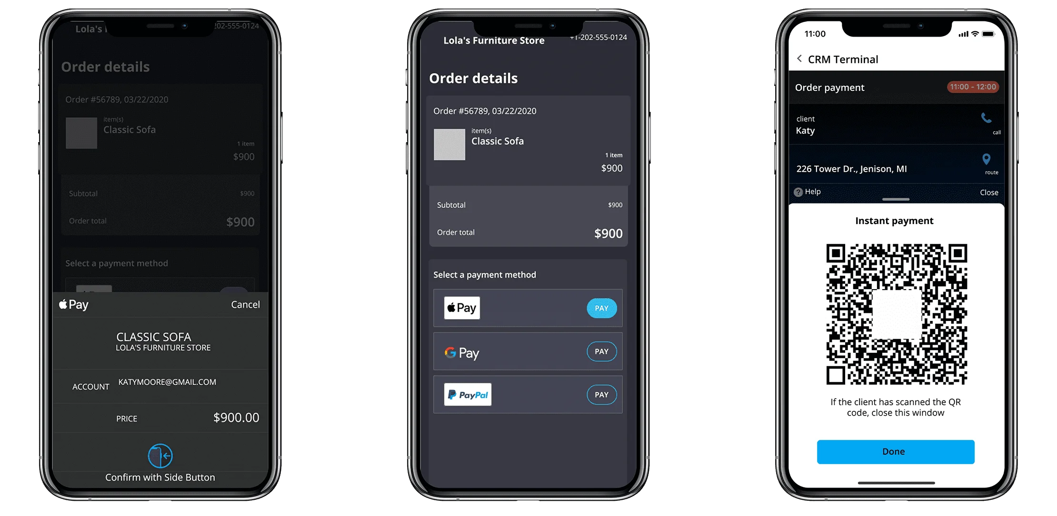The image size is (1057, 516).
Task: Tap the Apple Pay icon on left screen
Action: [74, 304]
